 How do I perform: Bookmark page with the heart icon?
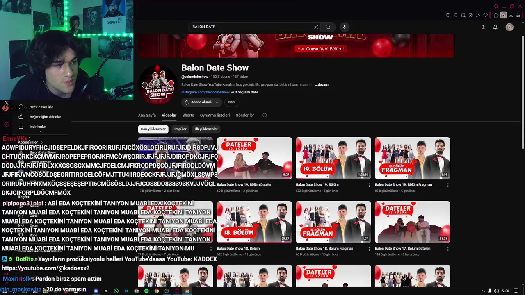pos(486,15)
